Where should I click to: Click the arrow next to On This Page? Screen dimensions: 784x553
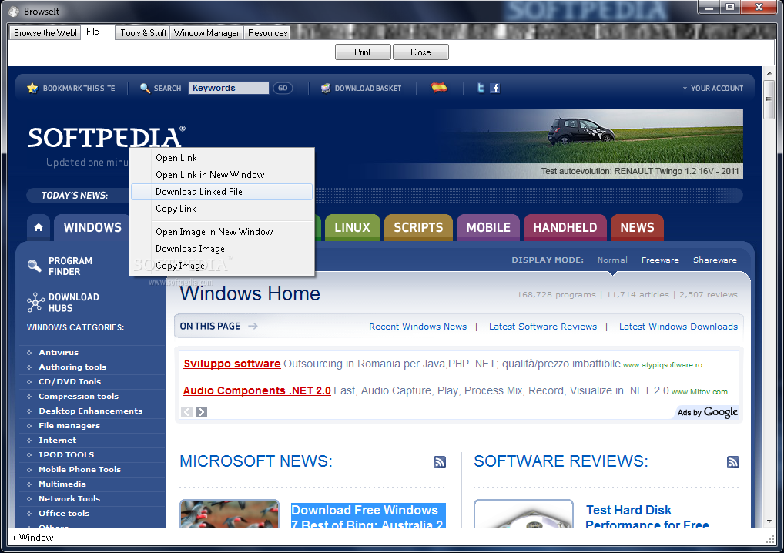click(253, 326)
